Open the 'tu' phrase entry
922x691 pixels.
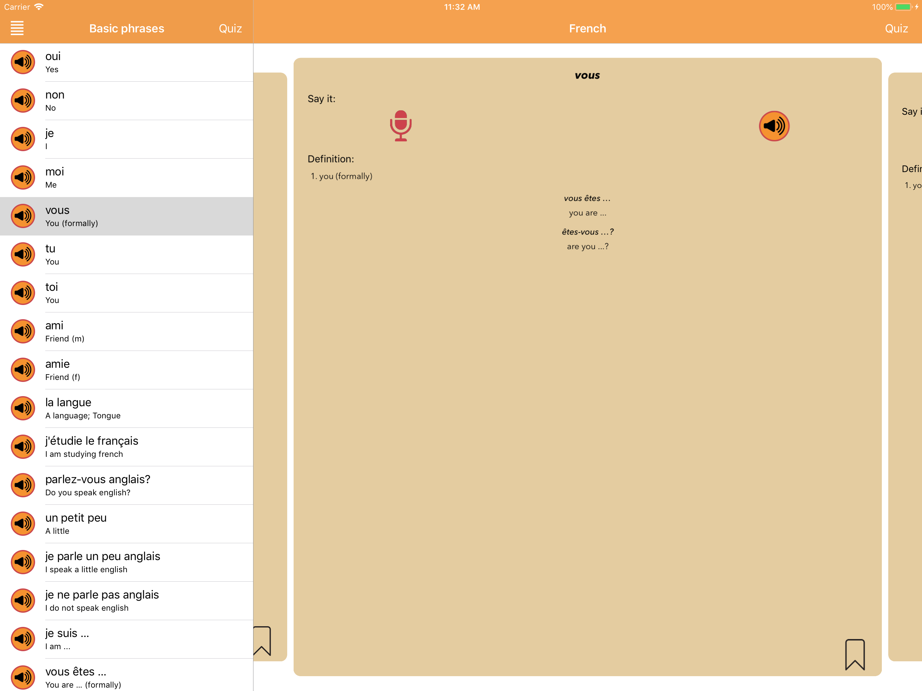[127, 254]
